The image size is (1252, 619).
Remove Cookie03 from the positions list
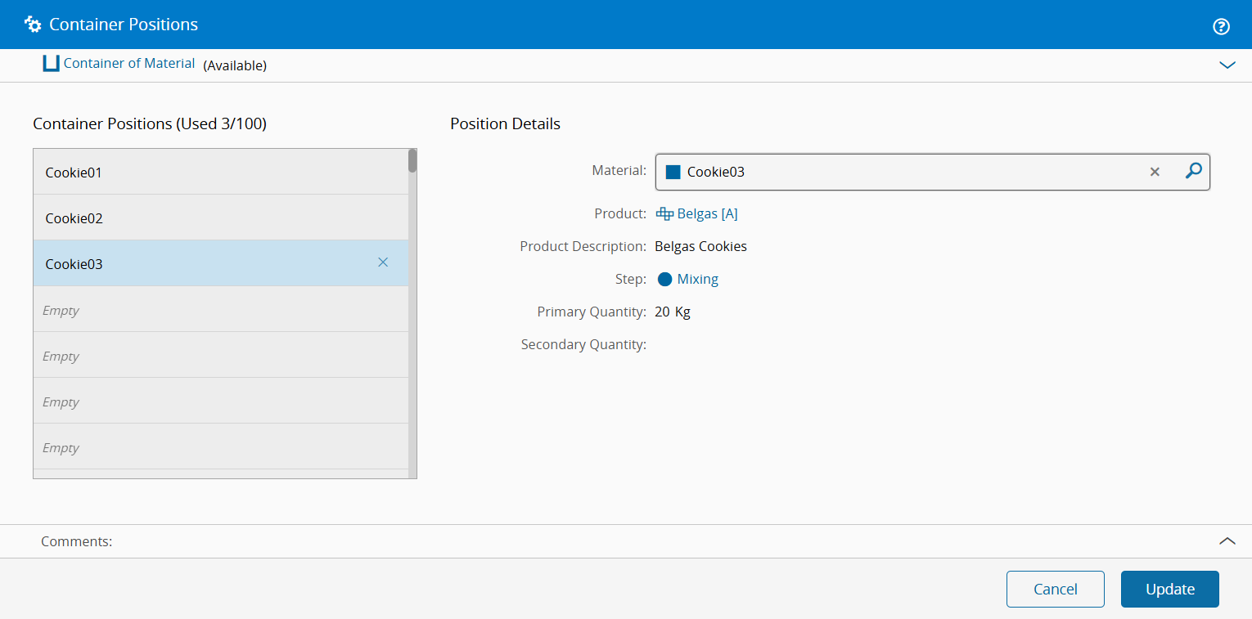pos(383,262)
